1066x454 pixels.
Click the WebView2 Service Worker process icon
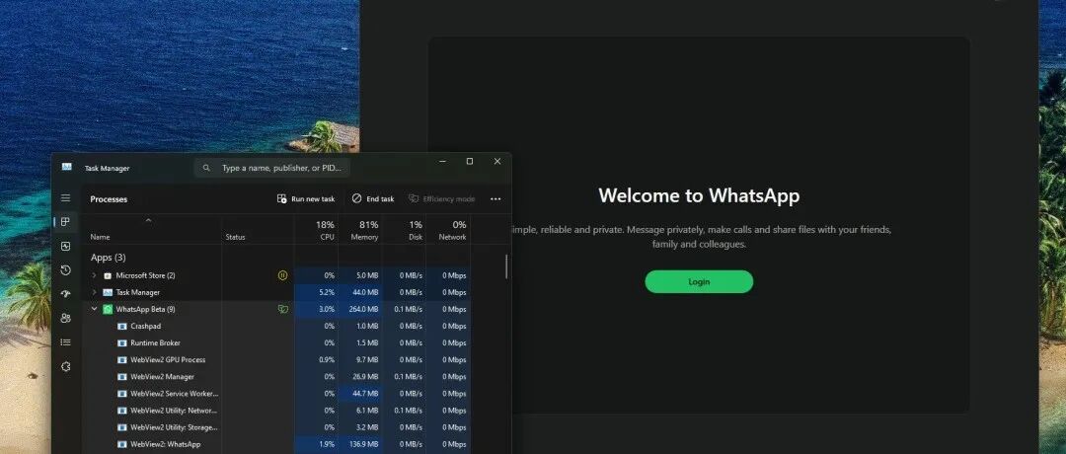(x=122, y=394)
